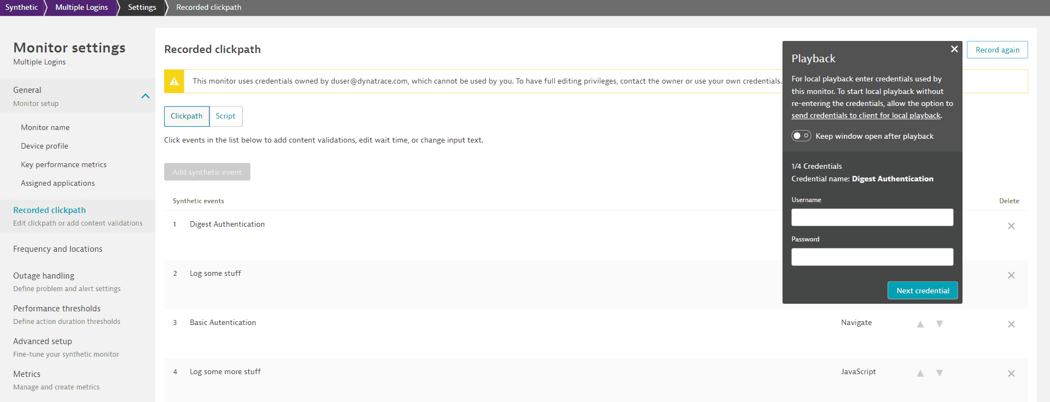Select Log some stuff event row

click(x=596, y=285)
